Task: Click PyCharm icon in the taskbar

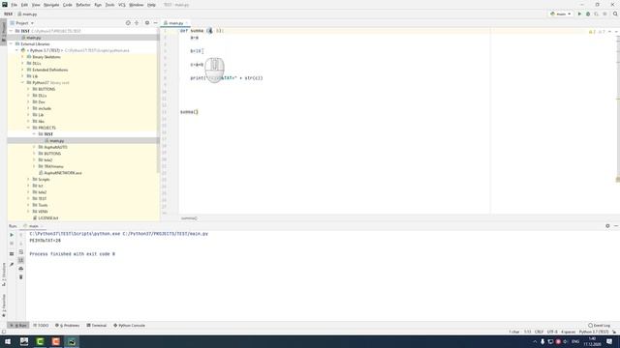Action: (x=72, y=341)
